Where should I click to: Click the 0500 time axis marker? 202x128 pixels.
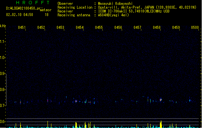[x=195, y=28]
